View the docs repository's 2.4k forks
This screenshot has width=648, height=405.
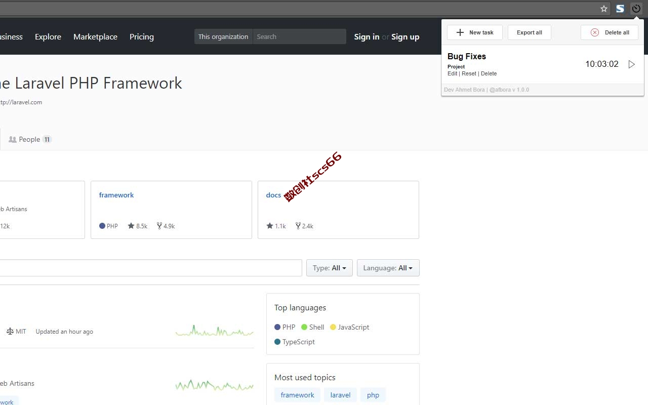305,226
